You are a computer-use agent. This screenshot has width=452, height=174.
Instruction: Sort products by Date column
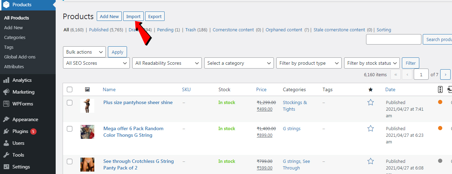(390, 89)
